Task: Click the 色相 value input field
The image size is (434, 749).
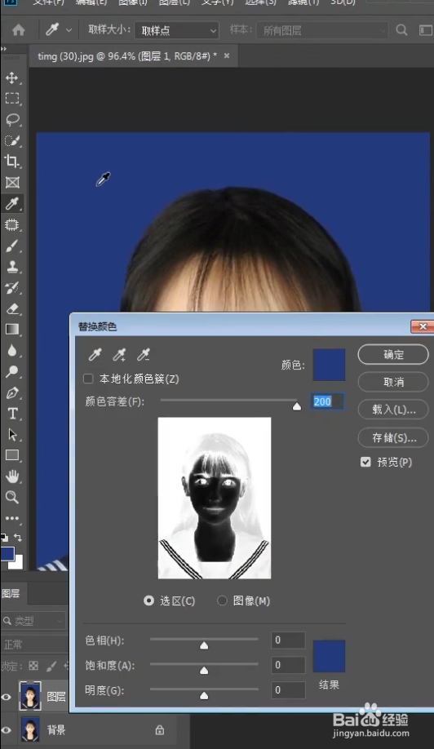Action: click(288, 640)
